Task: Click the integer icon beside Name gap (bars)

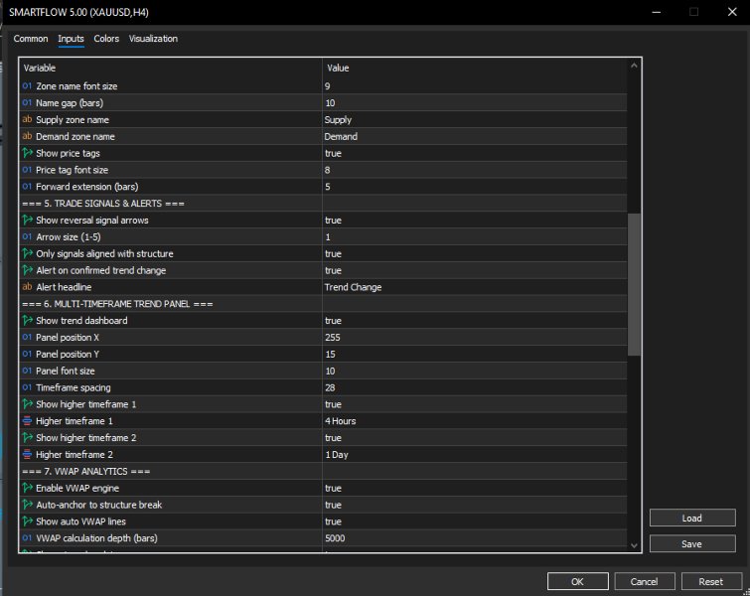Action: [27, 103]
